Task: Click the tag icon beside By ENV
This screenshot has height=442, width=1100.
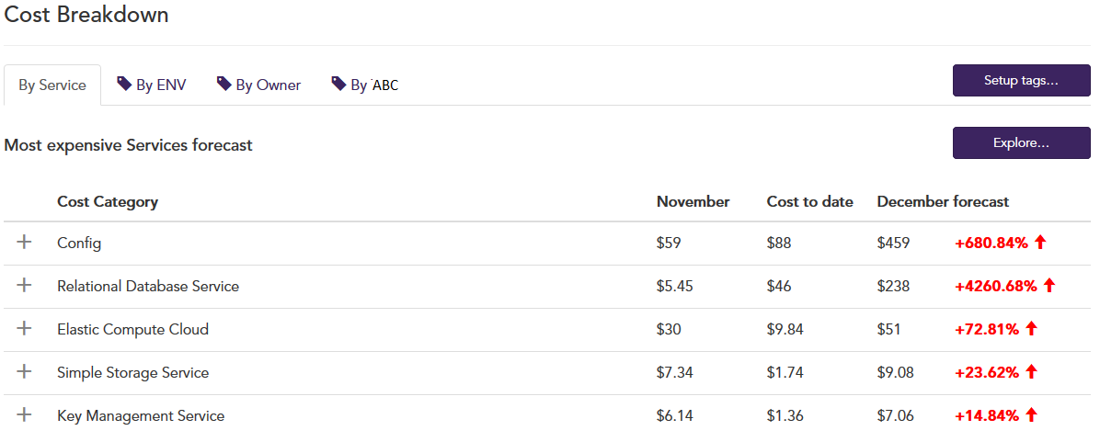Action: pyautogui.click(x=124, y=84)
